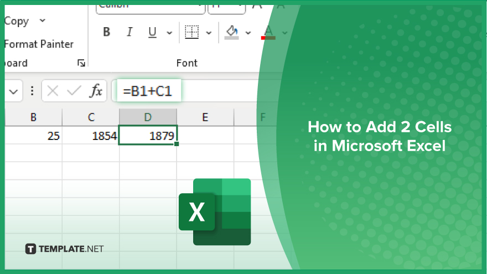487x274 pixels.
Task: Select column D header
Action: tap(148, 117)
